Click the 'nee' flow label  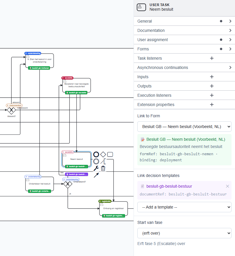[x=62, y=173]
